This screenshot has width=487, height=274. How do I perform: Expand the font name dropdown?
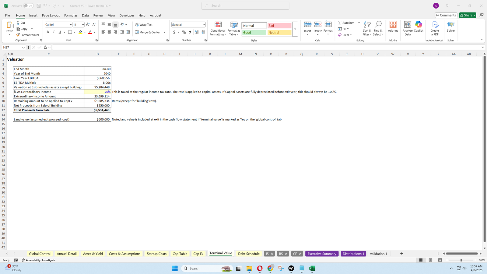pos(71,25)
